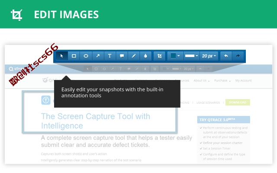
Task: Select the pointer arrow tool
Action: coord(62,56)
